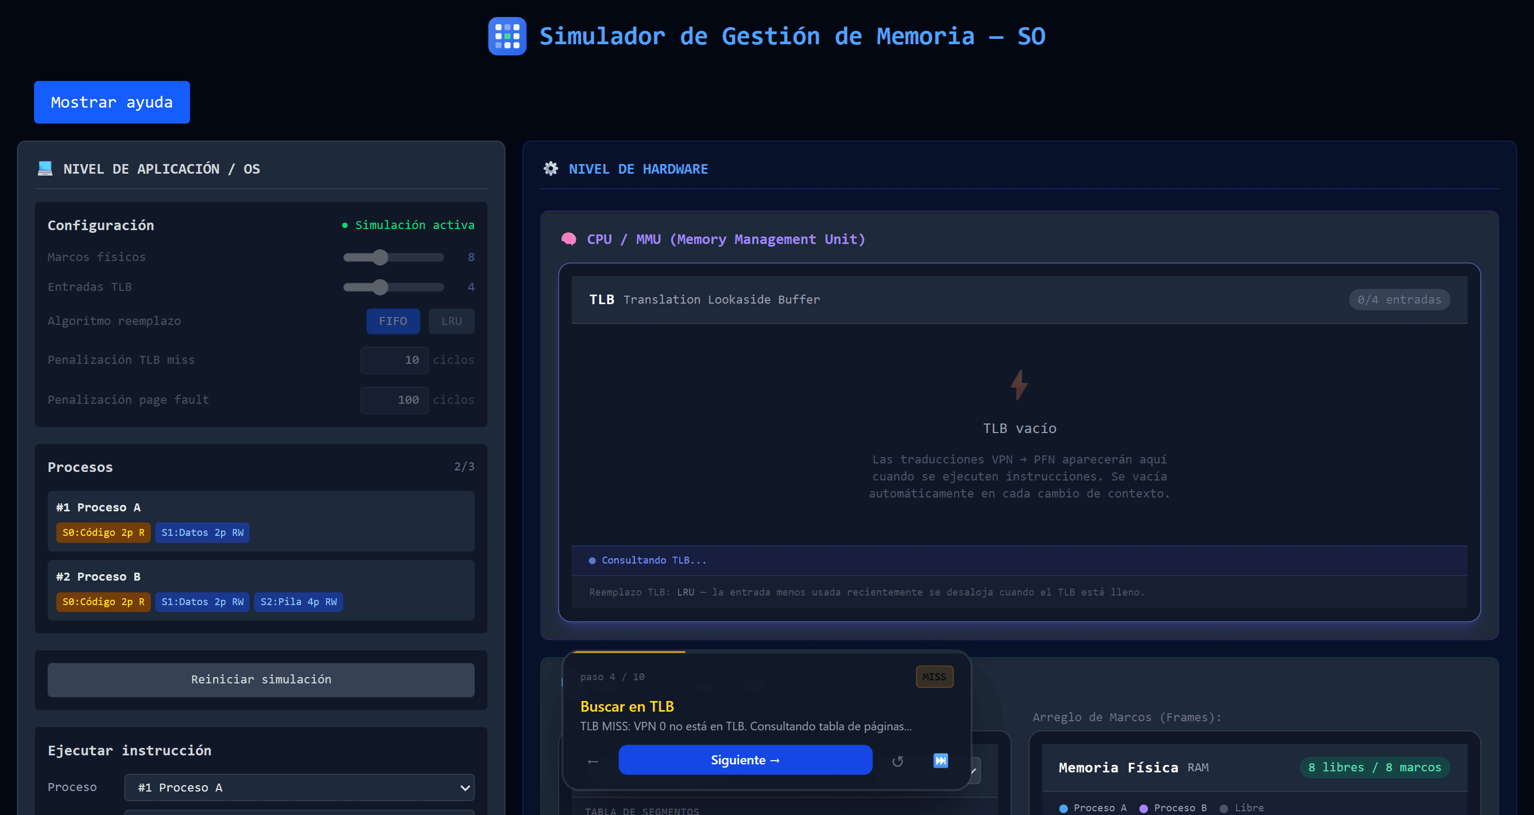Click the lightning bolt icon above TLB vacío

tap(1019, 385)
